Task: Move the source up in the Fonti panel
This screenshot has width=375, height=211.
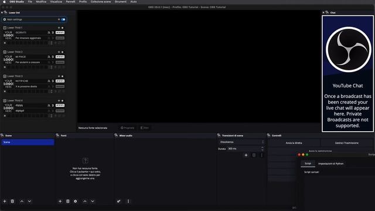Action: (x=84, y=201)
